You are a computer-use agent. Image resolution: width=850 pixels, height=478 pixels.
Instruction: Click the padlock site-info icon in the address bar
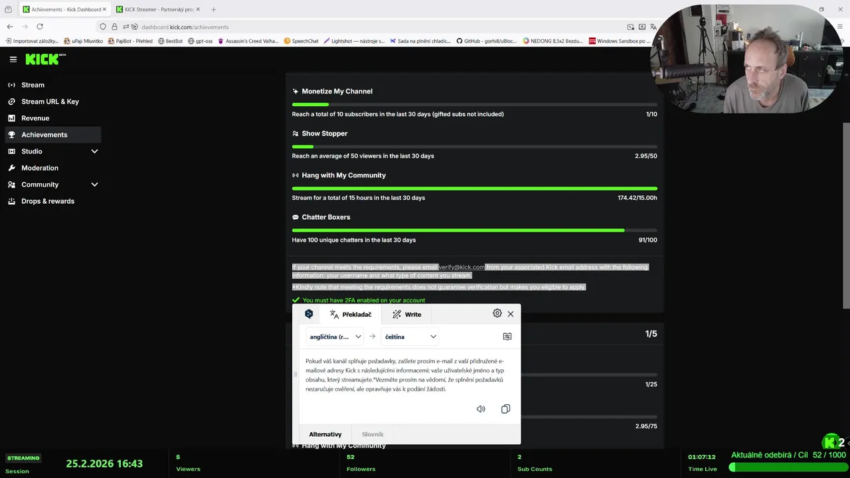tap(114, 27)
